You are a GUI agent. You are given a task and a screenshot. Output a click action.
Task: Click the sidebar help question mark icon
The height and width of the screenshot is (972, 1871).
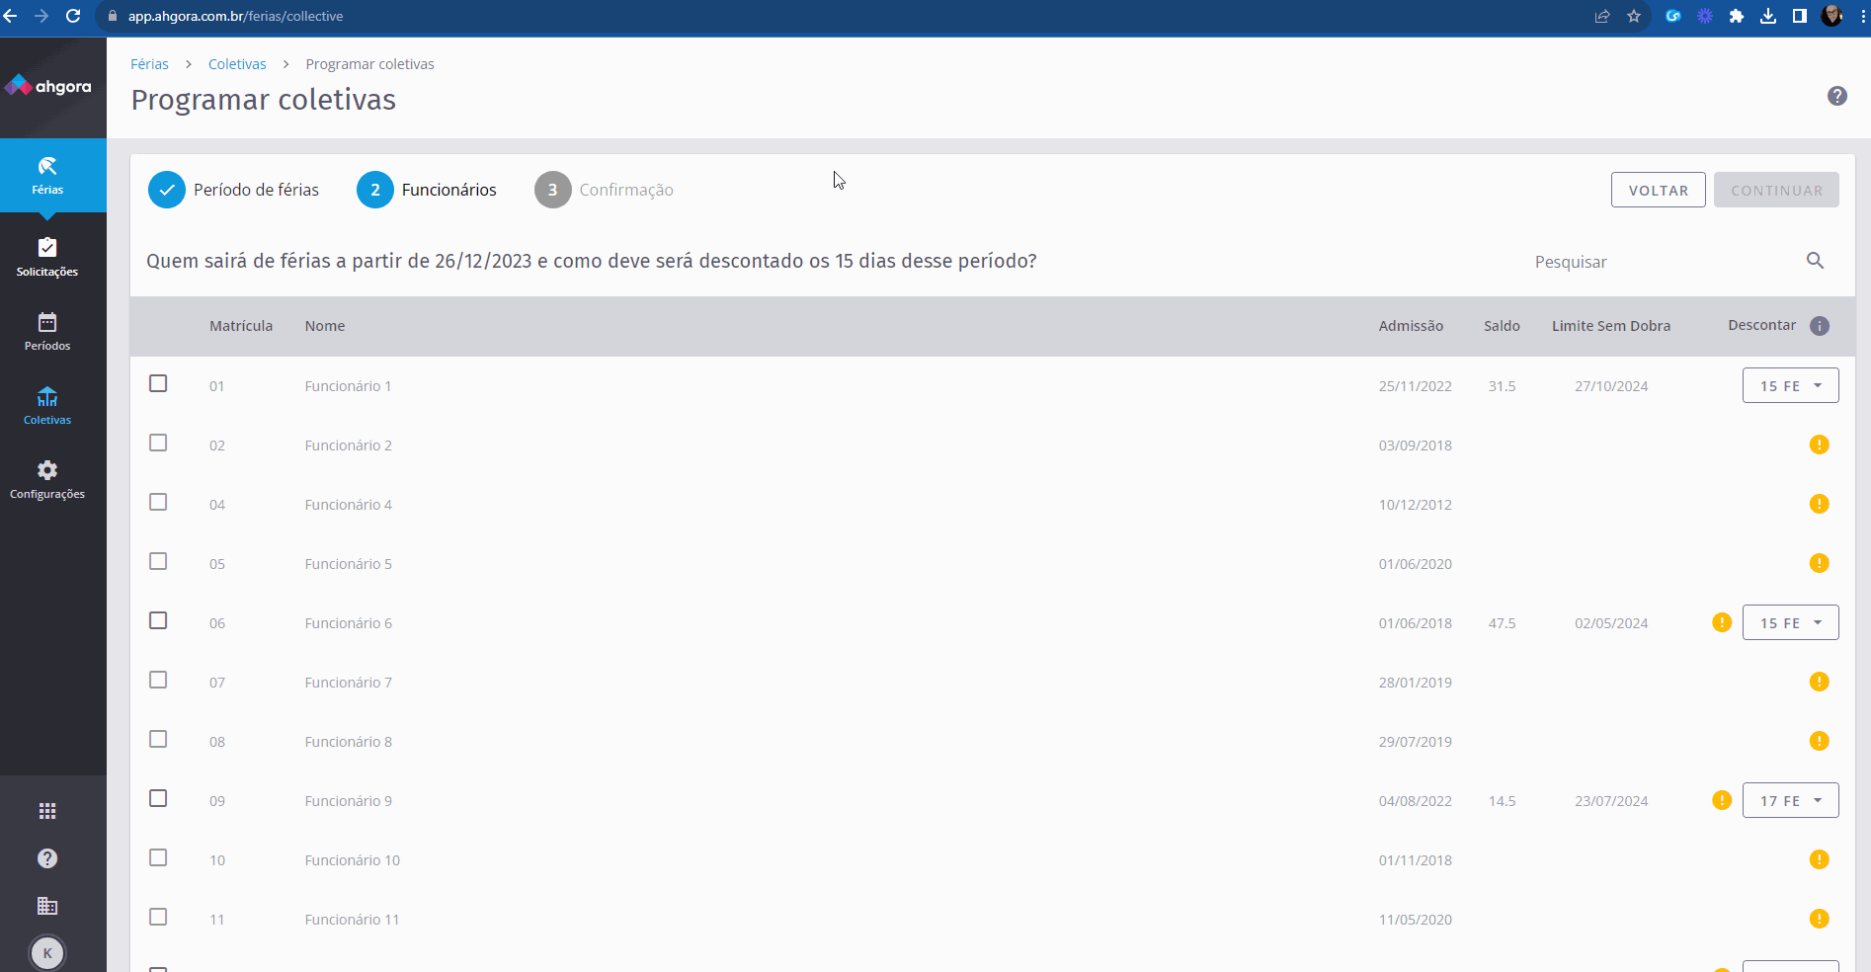(47, 858)
